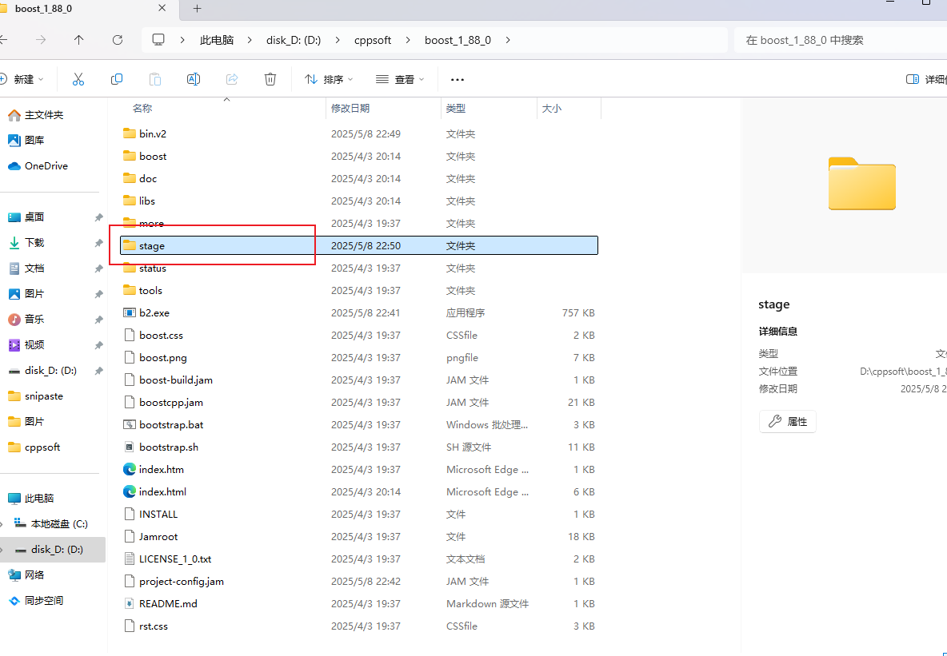Open the 排序 (Sort) dropdown

[328, 79]
